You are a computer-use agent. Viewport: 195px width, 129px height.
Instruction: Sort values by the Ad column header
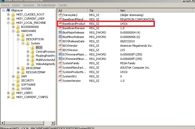[x=72, y=10]
